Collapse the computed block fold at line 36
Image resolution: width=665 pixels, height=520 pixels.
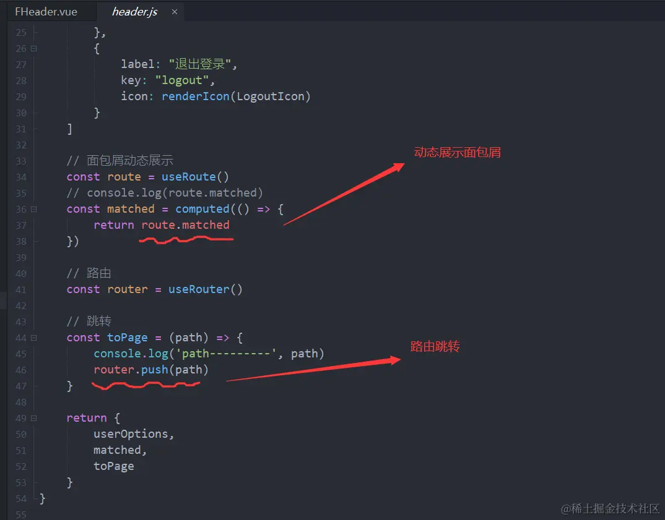tap(34, 209)
